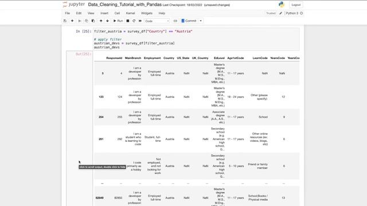Screen dimensions: 367x206
Task: Insert a cell below with the plus icon
Action: pos(72,21)
